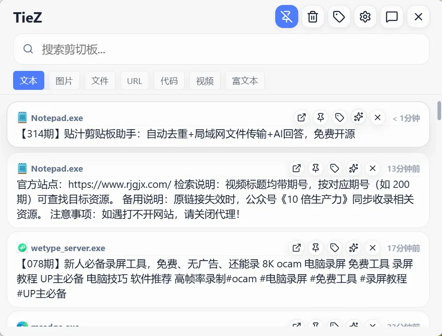Image resolution: width=442 pixels, height=336 pixels.
Task: Open settings gear icon
Action: click(365, 17)
